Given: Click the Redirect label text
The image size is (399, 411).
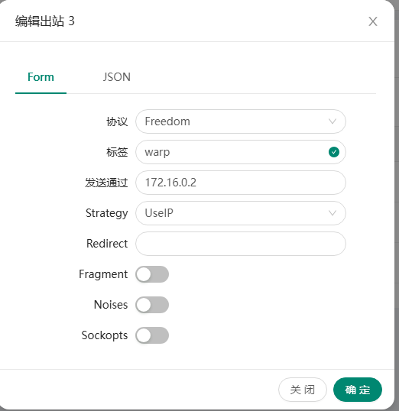Looking at the screenshot, I should (107, 244).
